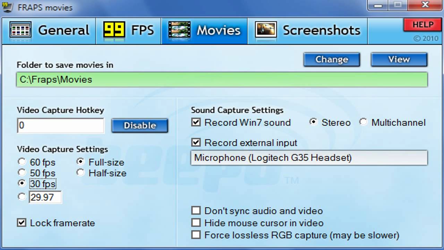Click the Screenshots picture icon

(266, 30)
